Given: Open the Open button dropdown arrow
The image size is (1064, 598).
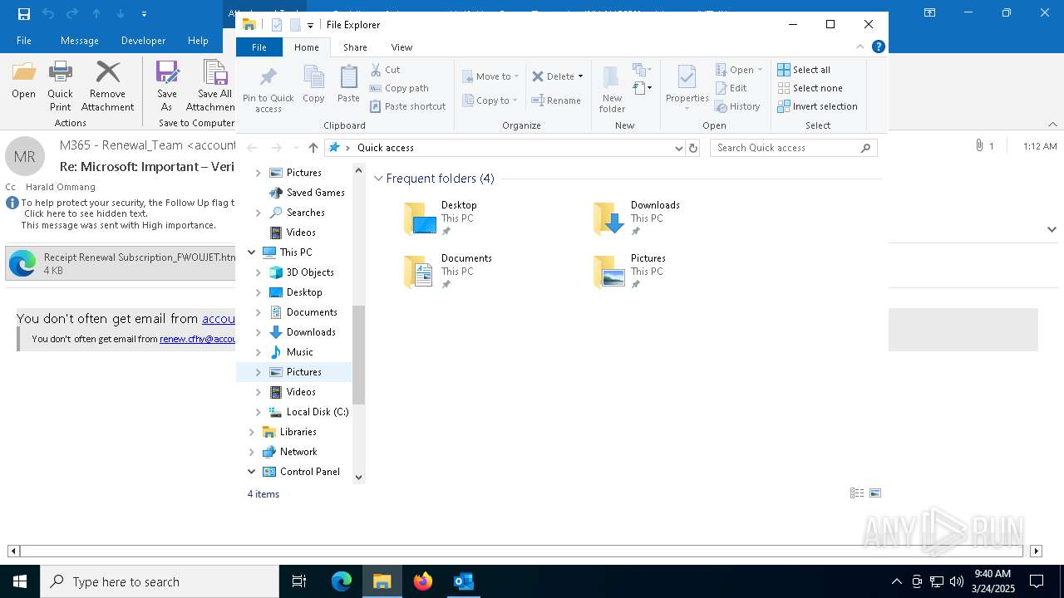Looking at the screenshot, I should click(x=760, y=70).
